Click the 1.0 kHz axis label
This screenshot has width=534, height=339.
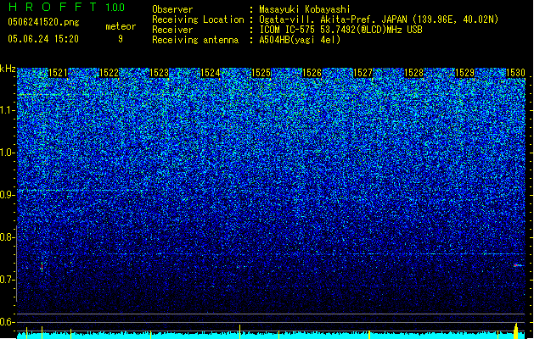click(x=8, y=153)
